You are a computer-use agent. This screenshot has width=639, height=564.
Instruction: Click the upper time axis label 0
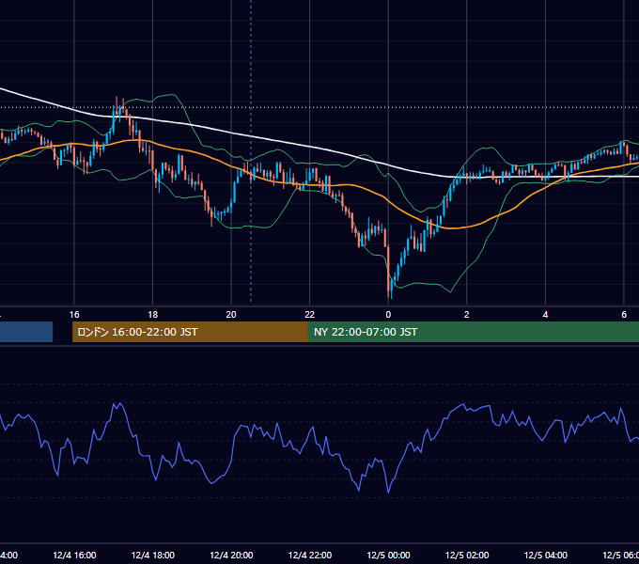[x=388, y=314]
